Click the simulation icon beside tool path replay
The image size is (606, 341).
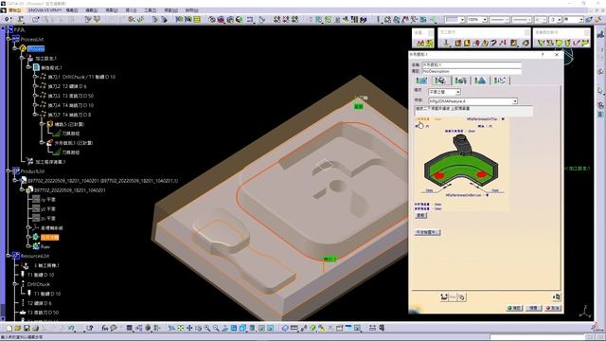pos(462,296)
